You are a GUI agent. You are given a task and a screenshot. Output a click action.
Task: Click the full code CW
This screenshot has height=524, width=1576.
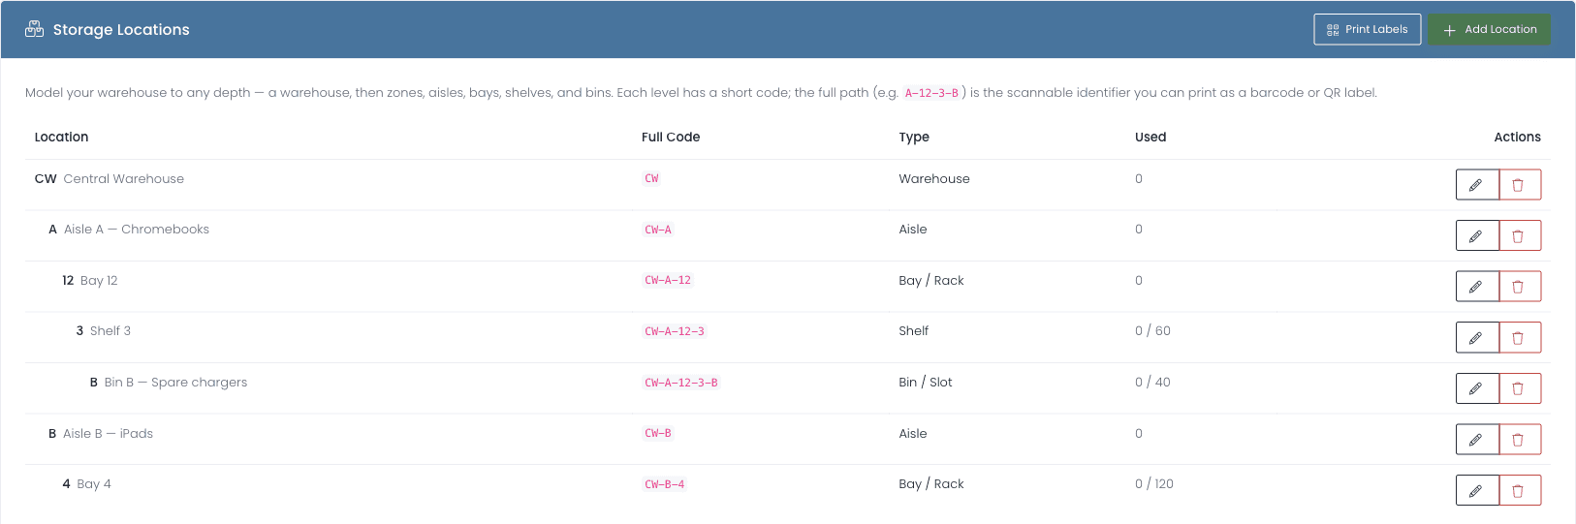[651, 179]
